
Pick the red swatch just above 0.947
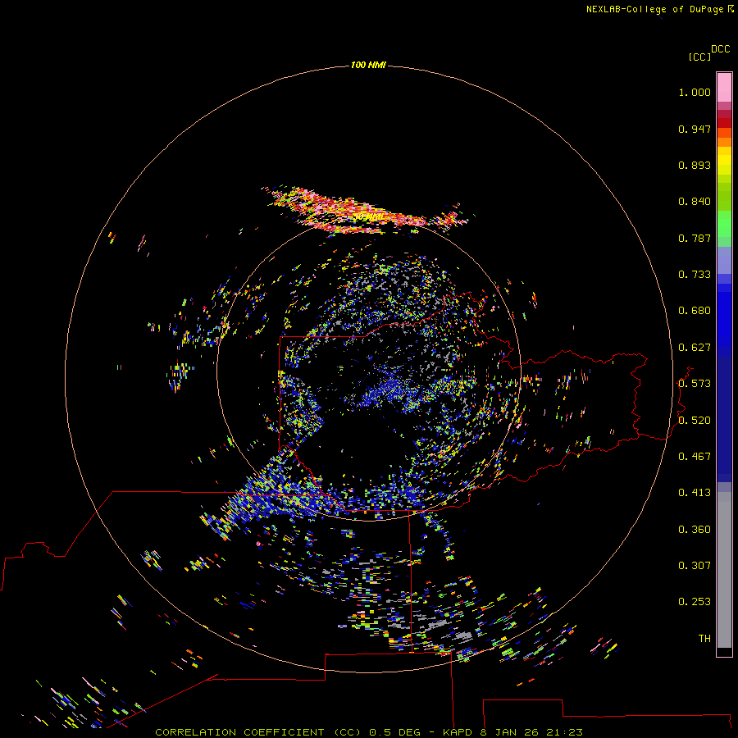click(x=724, y=123)
